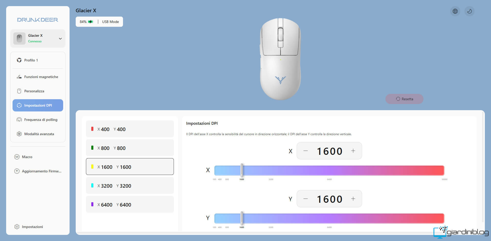Open the Funzioni magnetiche section
491x241 pixels.
tap(38, 77)
